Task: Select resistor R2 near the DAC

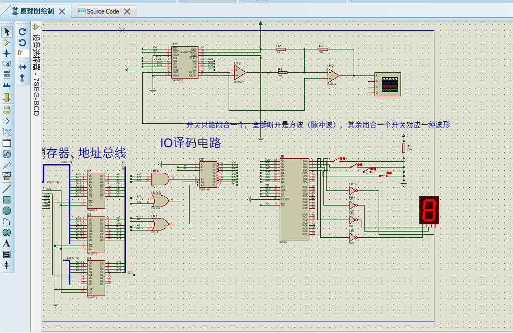Action: coord(281,49)
